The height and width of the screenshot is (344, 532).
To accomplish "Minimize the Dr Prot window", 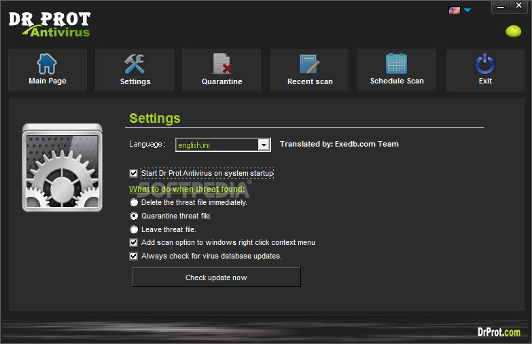I will pyautogui.click(x=501, y=7).
